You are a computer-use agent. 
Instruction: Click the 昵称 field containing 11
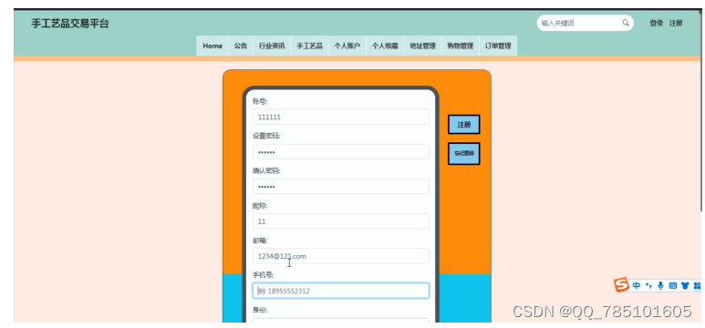(x=341, y=221)
